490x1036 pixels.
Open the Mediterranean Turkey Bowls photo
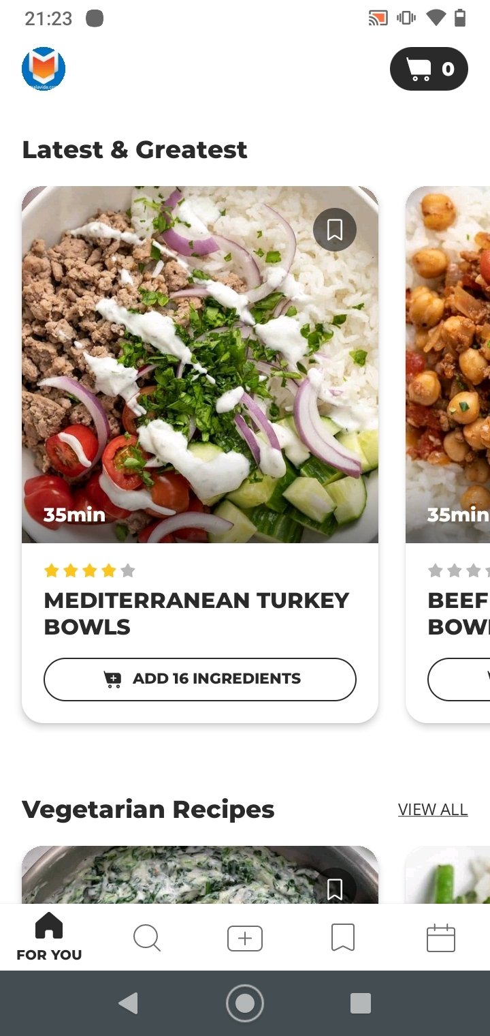pyautogui.click(x=200, y=365)
